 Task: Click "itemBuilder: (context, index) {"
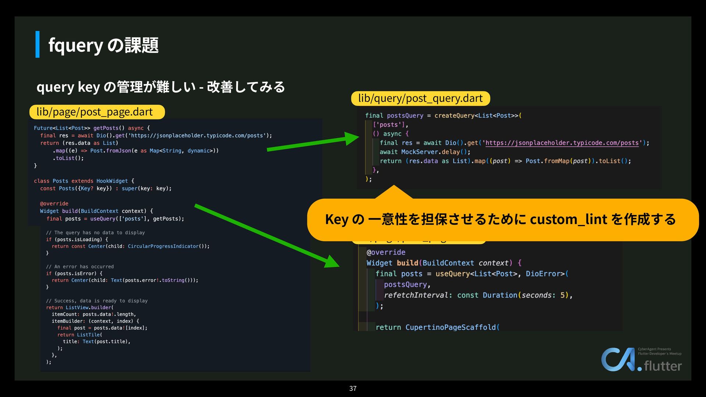pos(96,321)
